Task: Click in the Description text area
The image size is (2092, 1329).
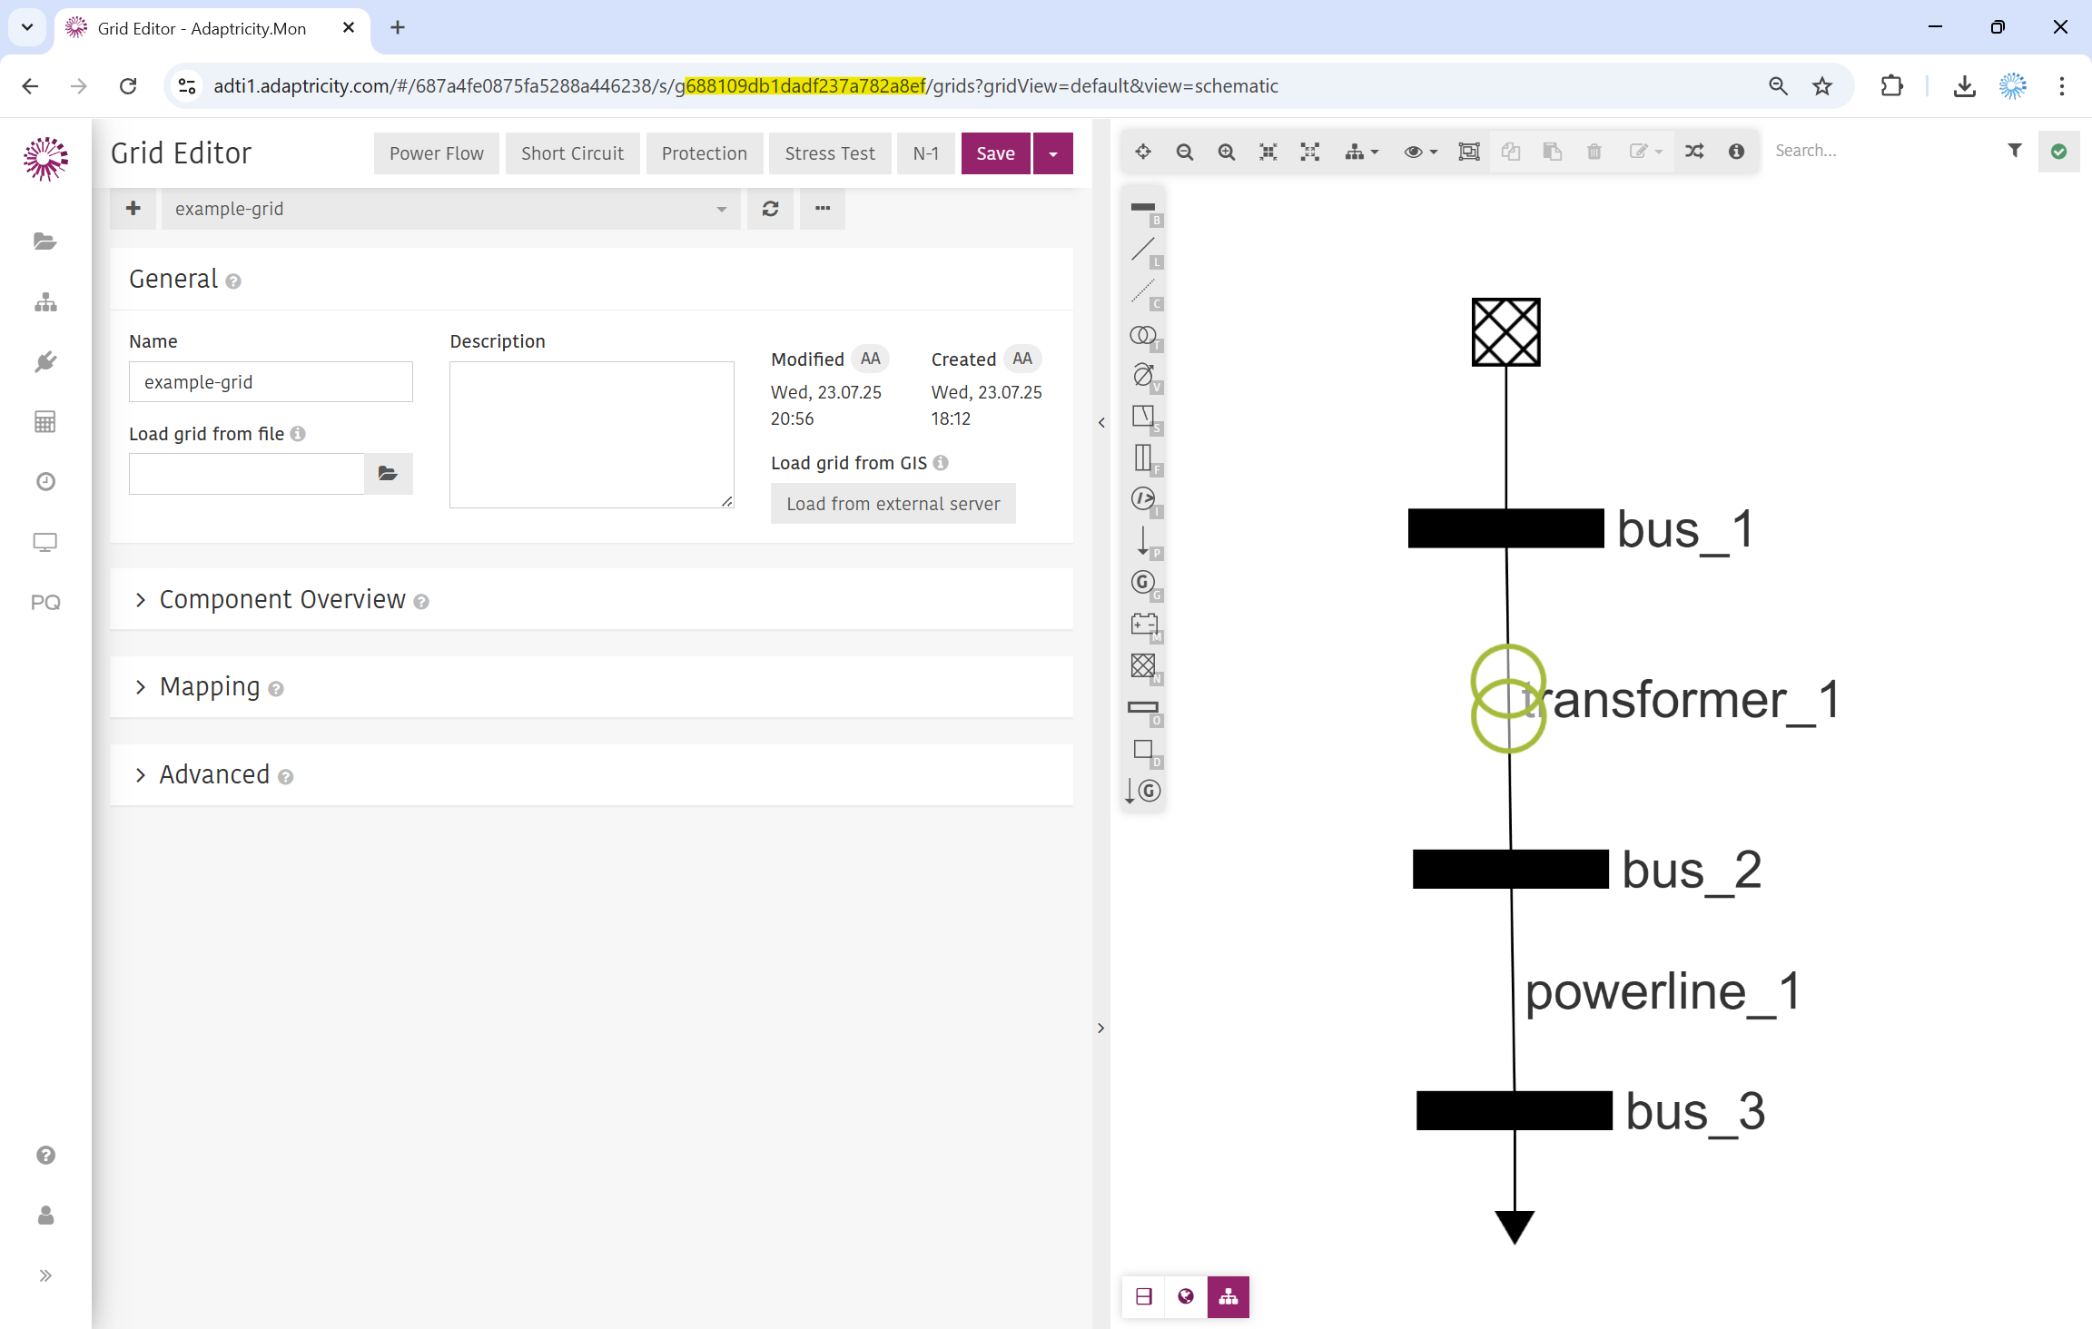Action: coord(591,435)
